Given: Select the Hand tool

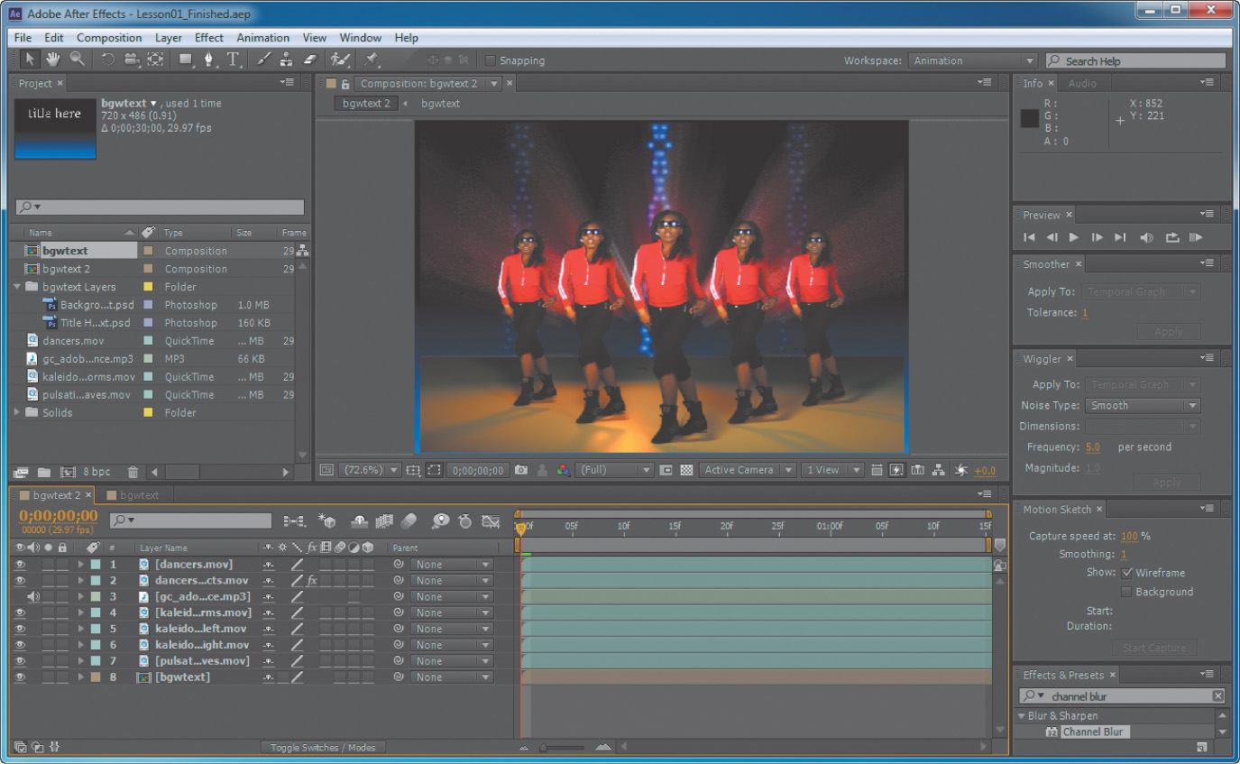Looking at the screenshot, I should [x=53, y=60].
